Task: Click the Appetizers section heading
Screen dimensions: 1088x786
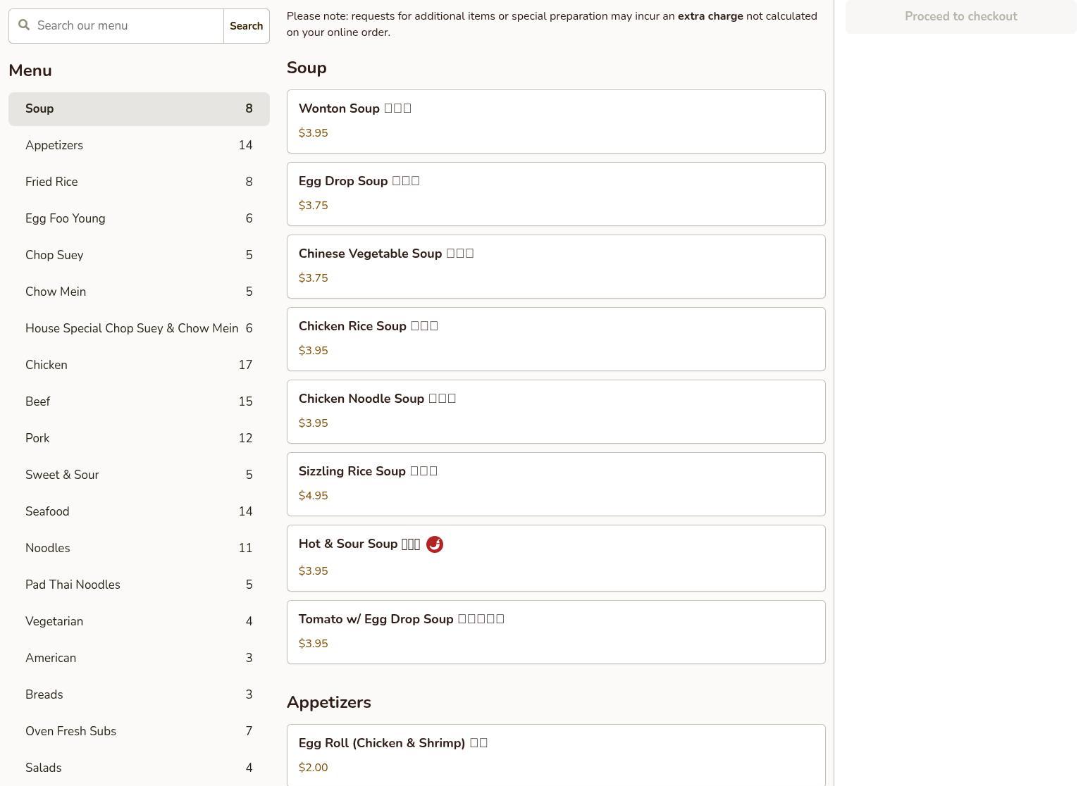Action: click(x=329, y=702)
